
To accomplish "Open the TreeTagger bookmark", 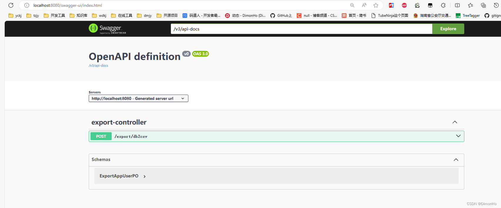I will (468, 16).
